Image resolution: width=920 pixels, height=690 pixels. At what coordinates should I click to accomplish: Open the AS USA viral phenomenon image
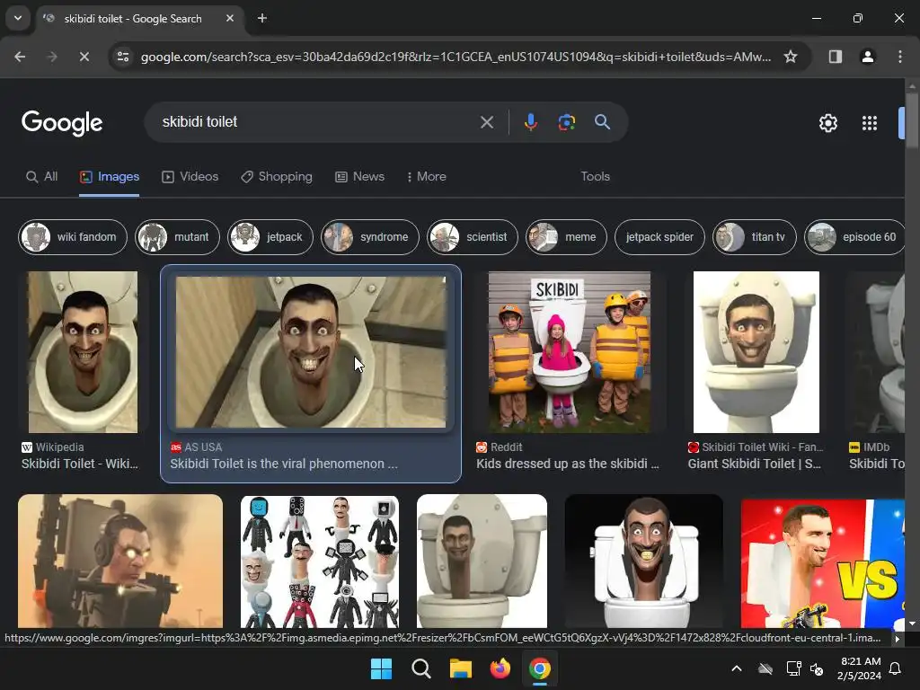310,352
